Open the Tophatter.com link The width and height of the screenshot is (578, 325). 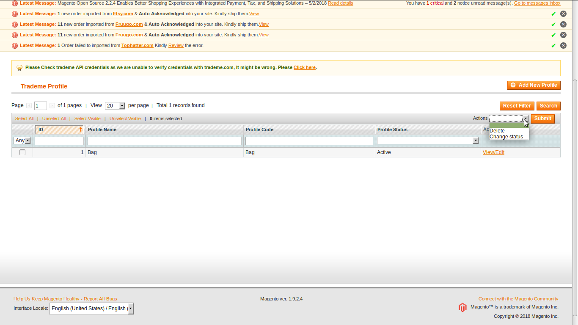pyautogui.click(x=138, y=45)
